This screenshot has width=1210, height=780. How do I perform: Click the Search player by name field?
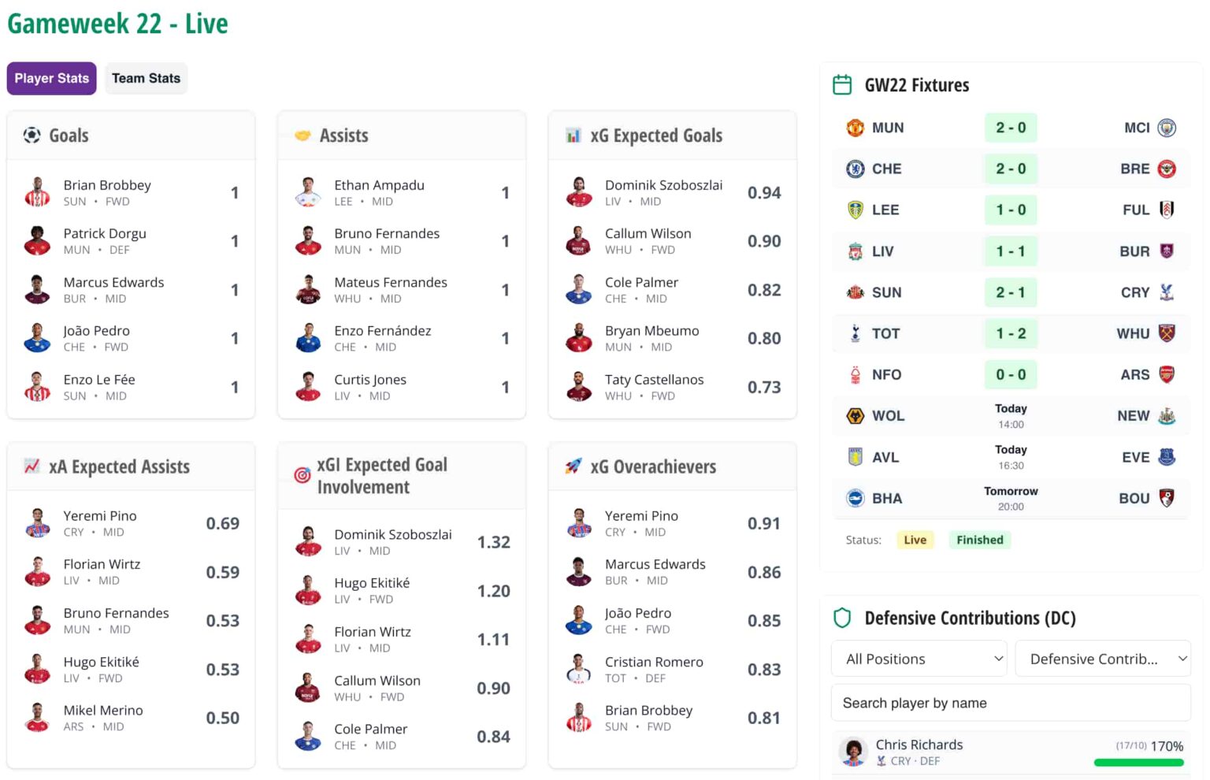pos(1011,703)
